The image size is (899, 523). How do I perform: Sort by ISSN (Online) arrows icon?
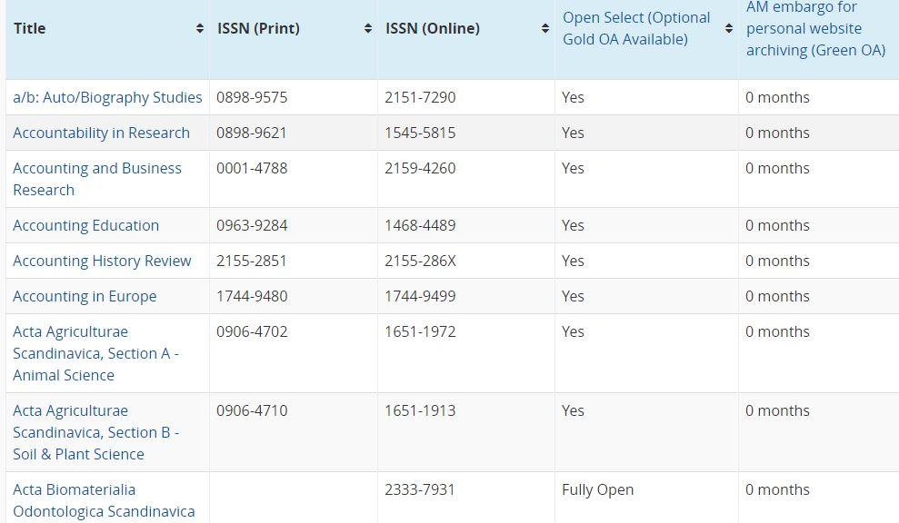pos(545,28)
